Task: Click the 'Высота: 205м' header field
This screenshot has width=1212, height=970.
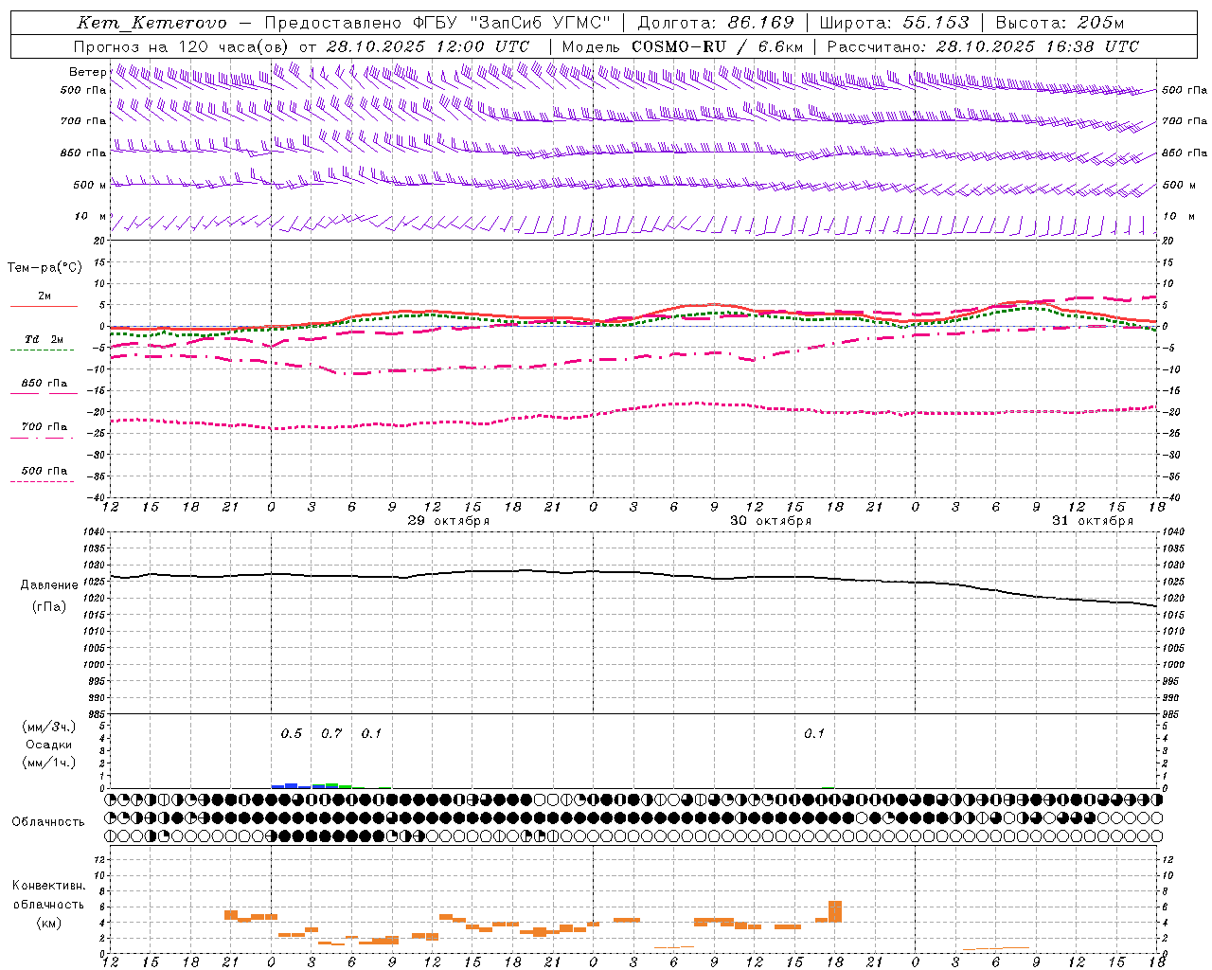Action: 1060,23
